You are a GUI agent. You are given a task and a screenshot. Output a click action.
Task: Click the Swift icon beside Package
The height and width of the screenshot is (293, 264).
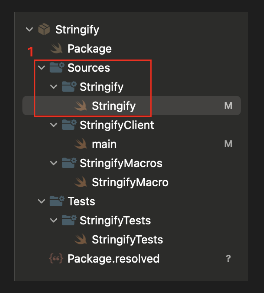56,49
